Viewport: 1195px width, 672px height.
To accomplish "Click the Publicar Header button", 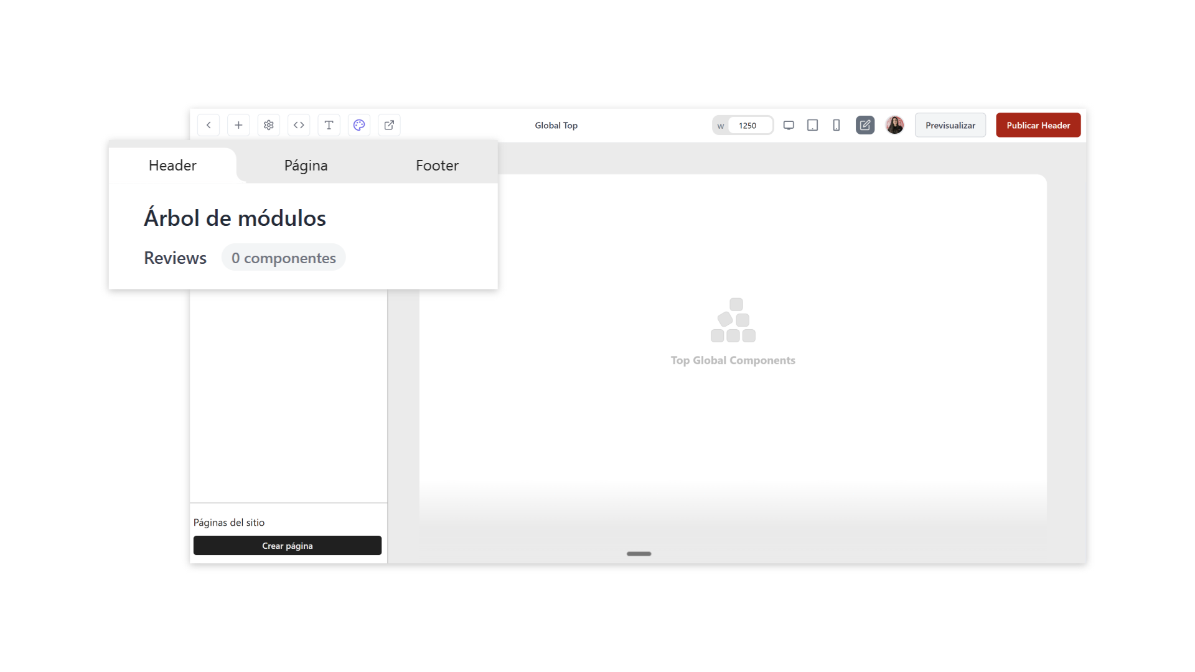I will [1038, 125].
